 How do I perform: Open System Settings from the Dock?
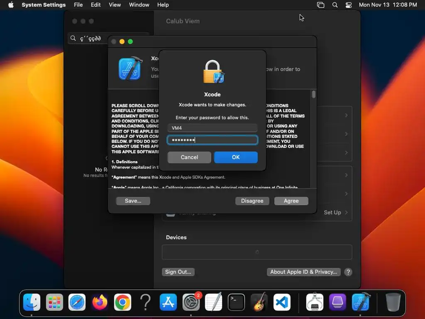tap(191, 302)
